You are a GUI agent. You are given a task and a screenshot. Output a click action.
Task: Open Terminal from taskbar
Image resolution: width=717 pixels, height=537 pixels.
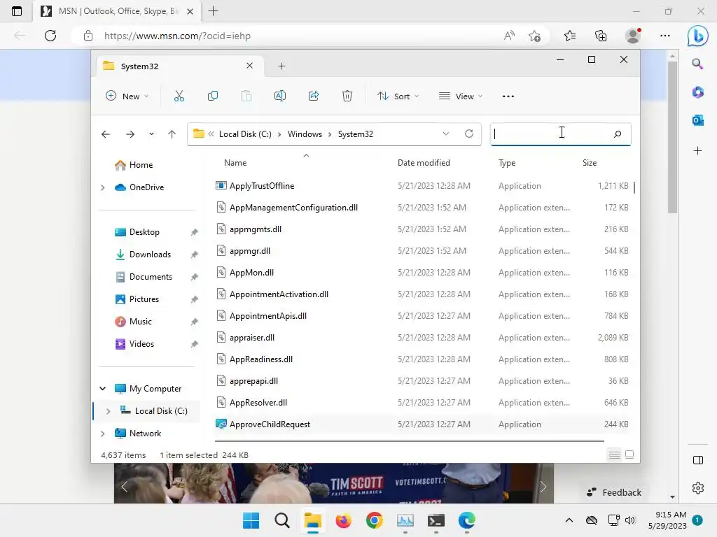pyautogui.click(x=436, y=520)
